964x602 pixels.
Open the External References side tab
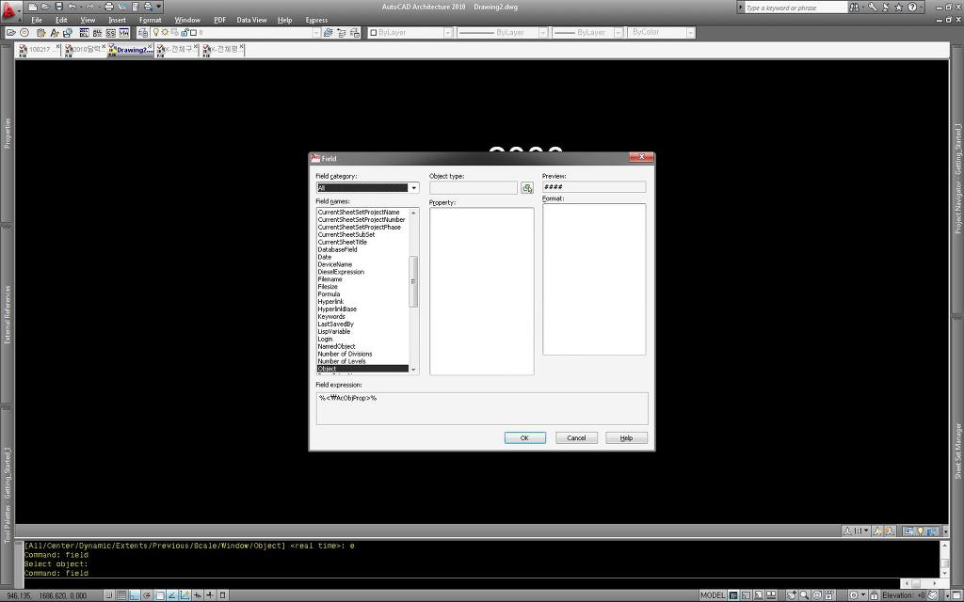tap(8, 314)
